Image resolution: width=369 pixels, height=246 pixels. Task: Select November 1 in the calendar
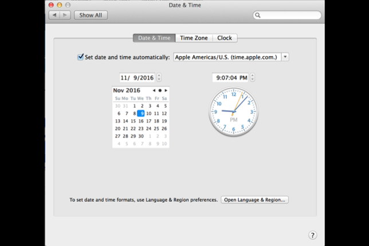(x=134, y=106)
